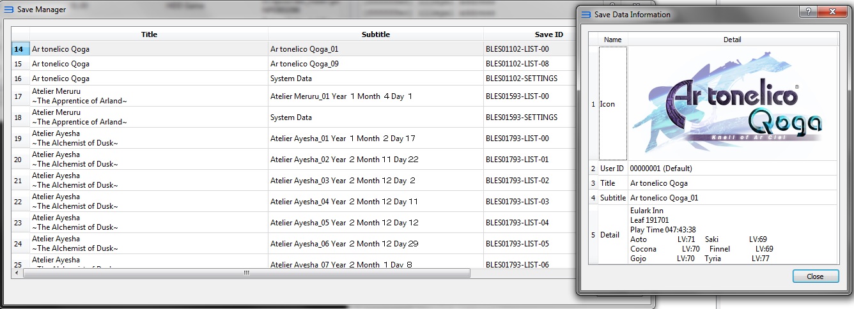854x309 pixels.
Task: Select title cell Atelier Meruru in row 17
Action: click(x=148, y=96)
